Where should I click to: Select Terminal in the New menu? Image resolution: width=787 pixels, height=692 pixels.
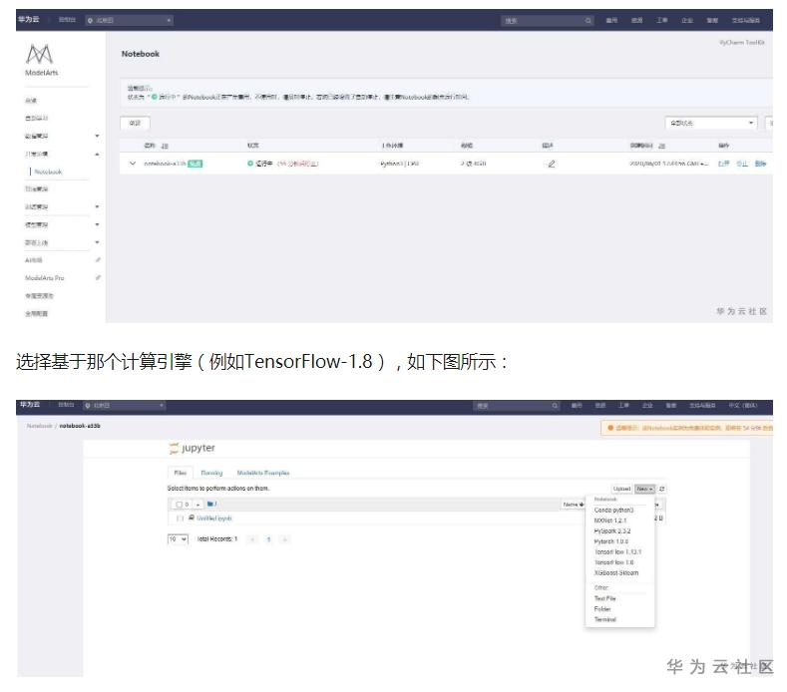pos(604,620)
